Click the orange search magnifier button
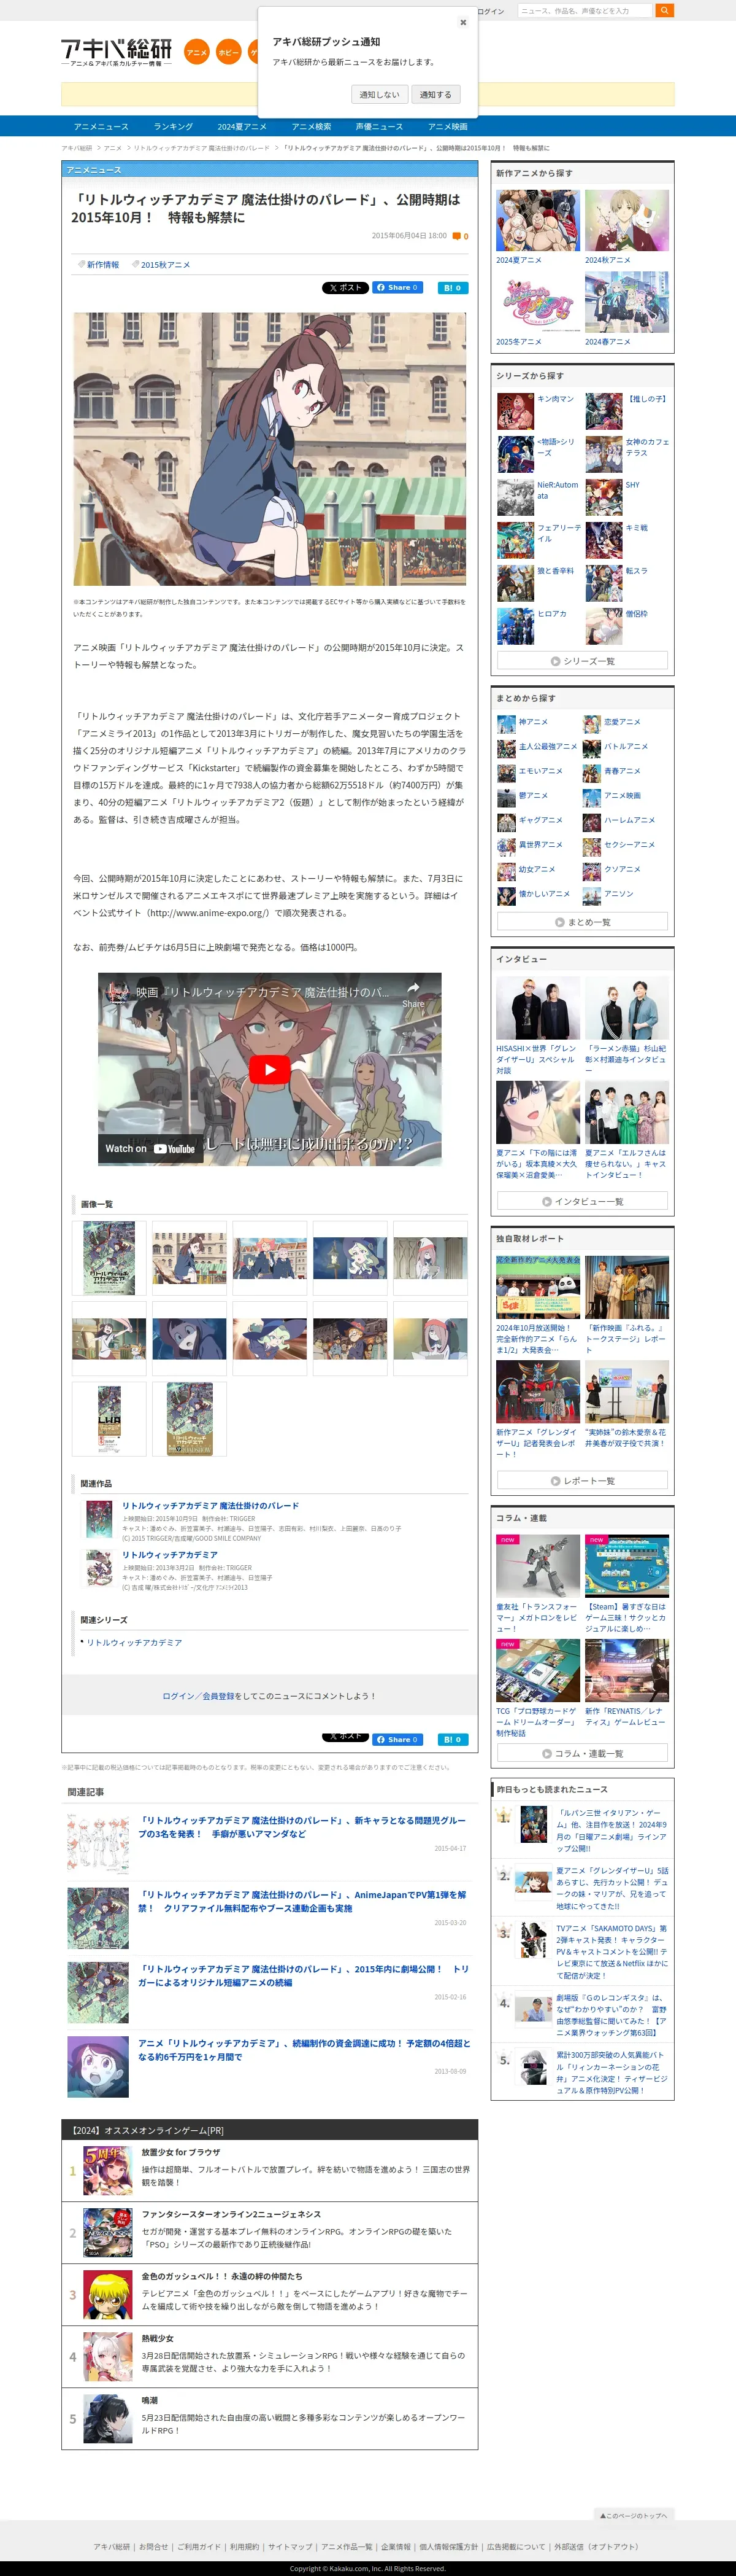 [x=664, y=10]
